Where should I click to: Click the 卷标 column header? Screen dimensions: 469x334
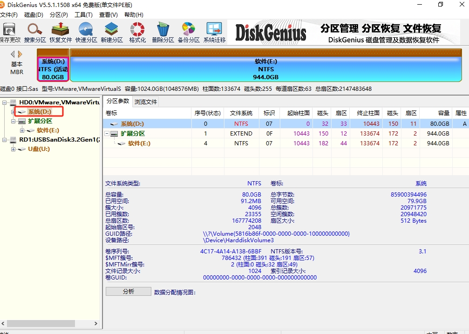pos(147,113)
